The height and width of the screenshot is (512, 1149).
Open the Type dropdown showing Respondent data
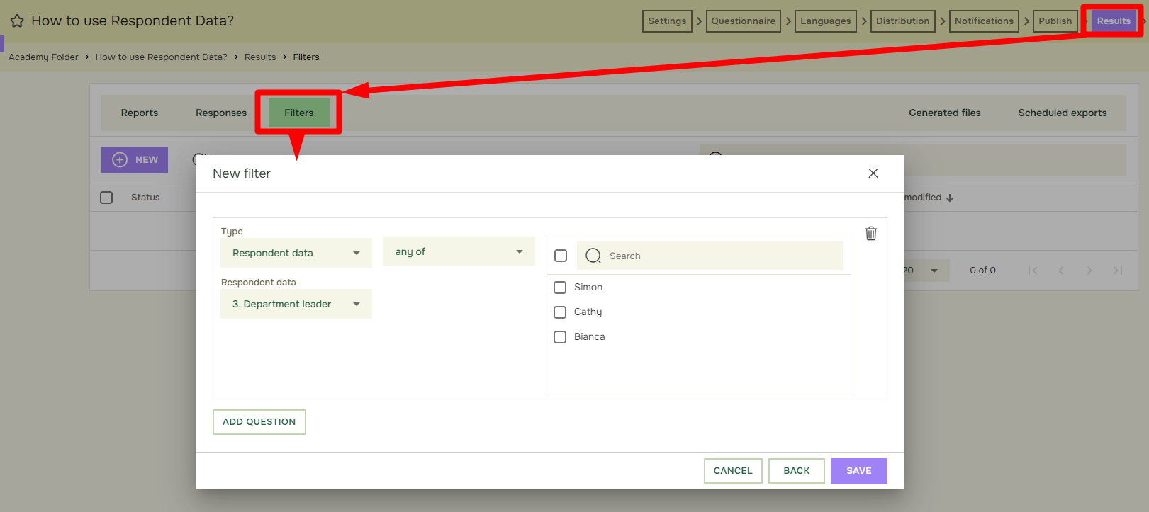(x=296, y=253)
